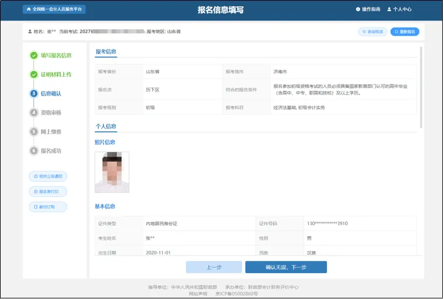Click the 教材订购 button
Viewport: 444px width, 299px height.
(48, 207)
